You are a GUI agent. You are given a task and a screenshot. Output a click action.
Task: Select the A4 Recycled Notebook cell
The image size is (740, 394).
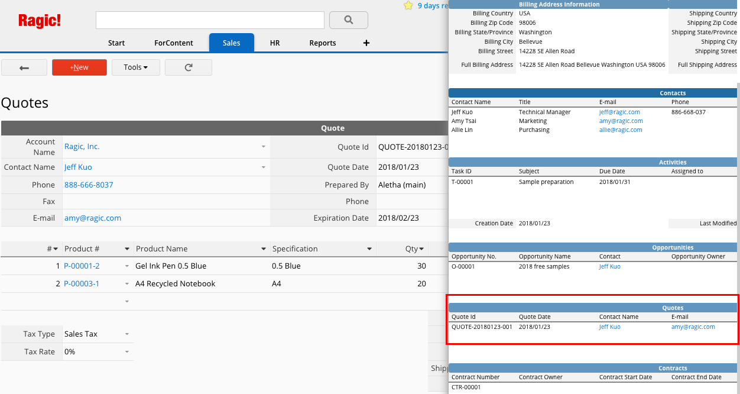(176, 284)
